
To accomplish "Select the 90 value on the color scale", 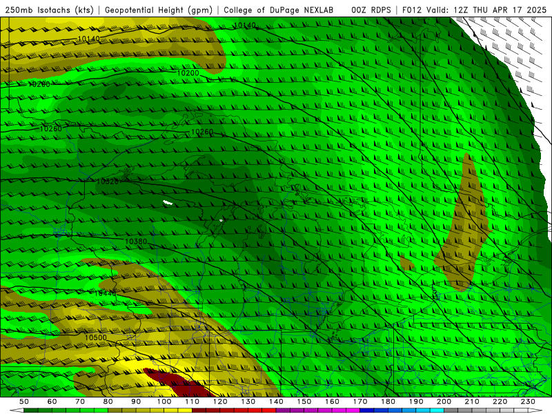I will tap(136, 402).
